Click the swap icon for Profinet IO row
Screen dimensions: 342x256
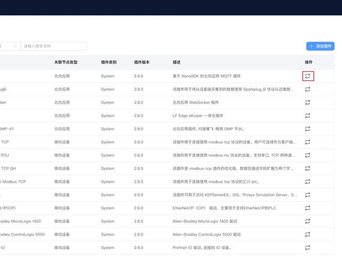pyautogui.click(x=307, y=248)
